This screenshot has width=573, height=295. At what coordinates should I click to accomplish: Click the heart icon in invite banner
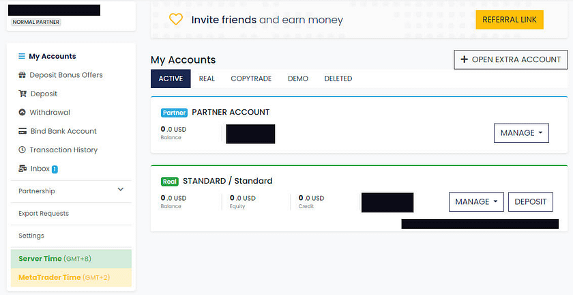[x=175, y=20]
